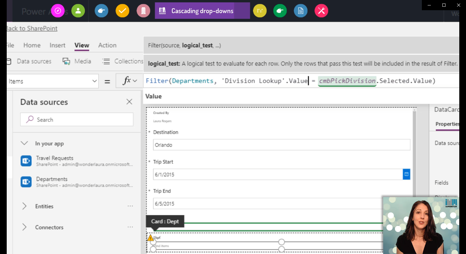Click the orange checkmark chapter icon
The height and width of the screenshot is (254, 466).
point(122,11)
